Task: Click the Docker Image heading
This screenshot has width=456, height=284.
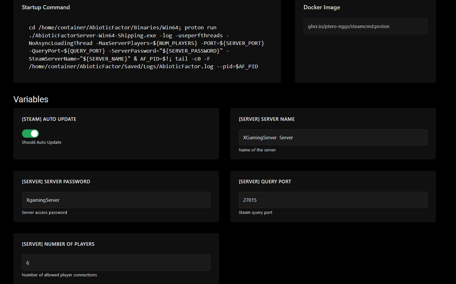Action: (x=322, y=7)
